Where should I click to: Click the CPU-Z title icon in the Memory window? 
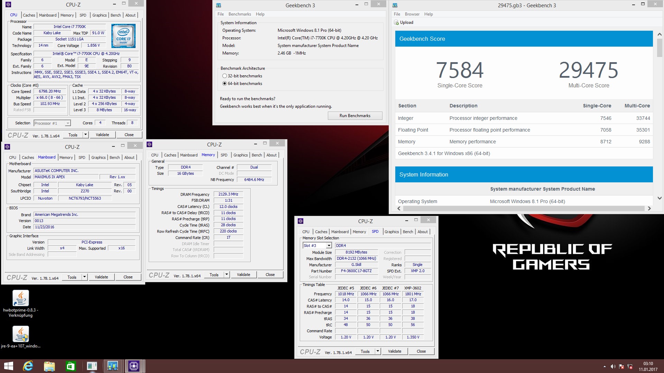[x=149, y=144]
